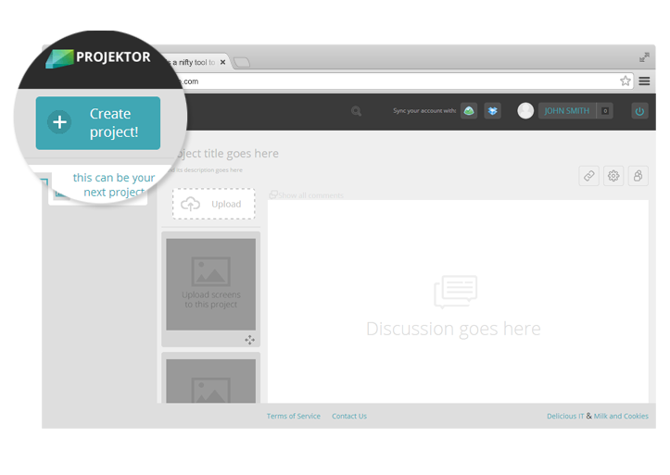
Task: Toggle fullscreen using the expand arrows icon
Action: click(x=644, y=57)
